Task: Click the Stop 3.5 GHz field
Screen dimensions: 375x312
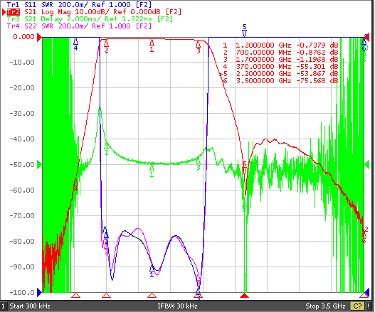Action: (x=325, y=306)
